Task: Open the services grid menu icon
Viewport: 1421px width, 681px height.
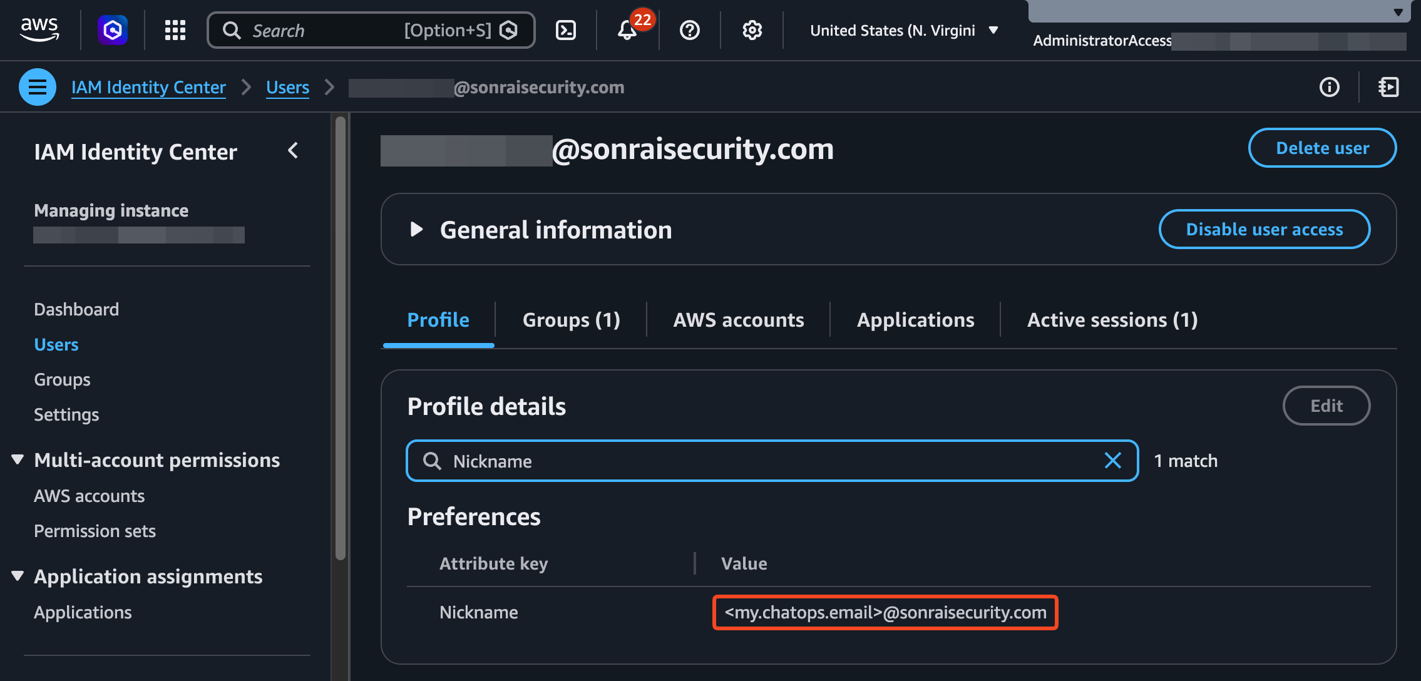Action: point(175,29)
